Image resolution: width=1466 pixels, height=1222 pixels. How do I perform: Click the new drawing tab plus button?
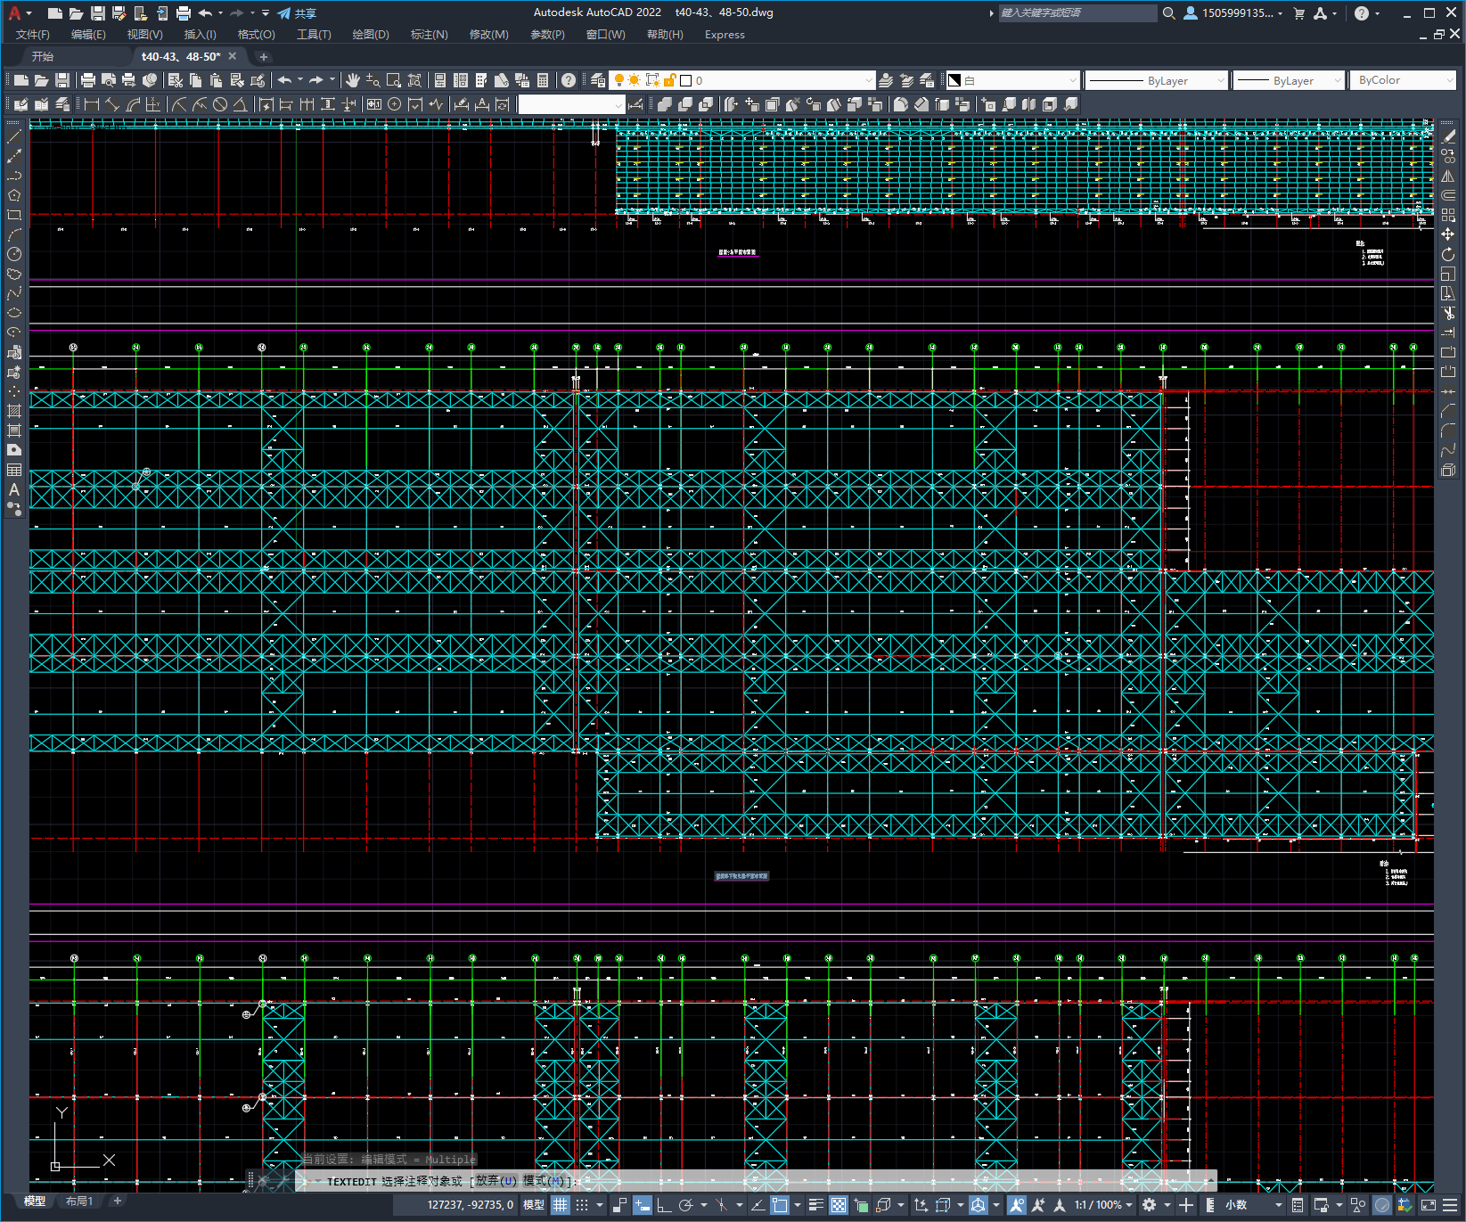coord(263,56)
